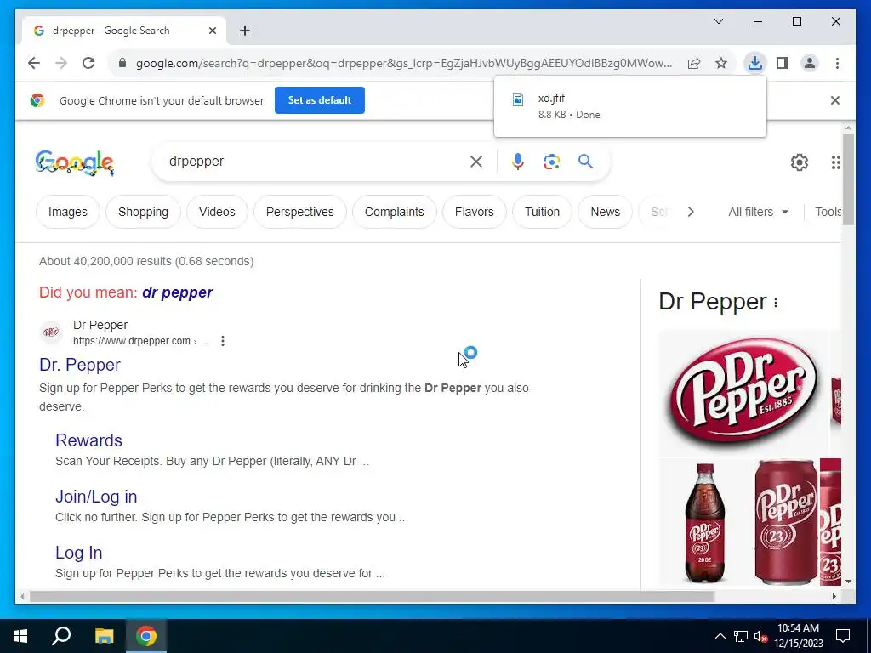Clear the search box with X icon

[476, 162]
